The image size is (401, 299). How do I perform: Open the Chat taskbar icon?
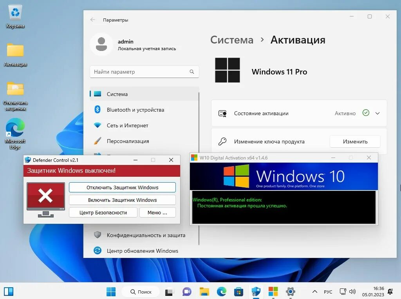(x=187, y=292)
